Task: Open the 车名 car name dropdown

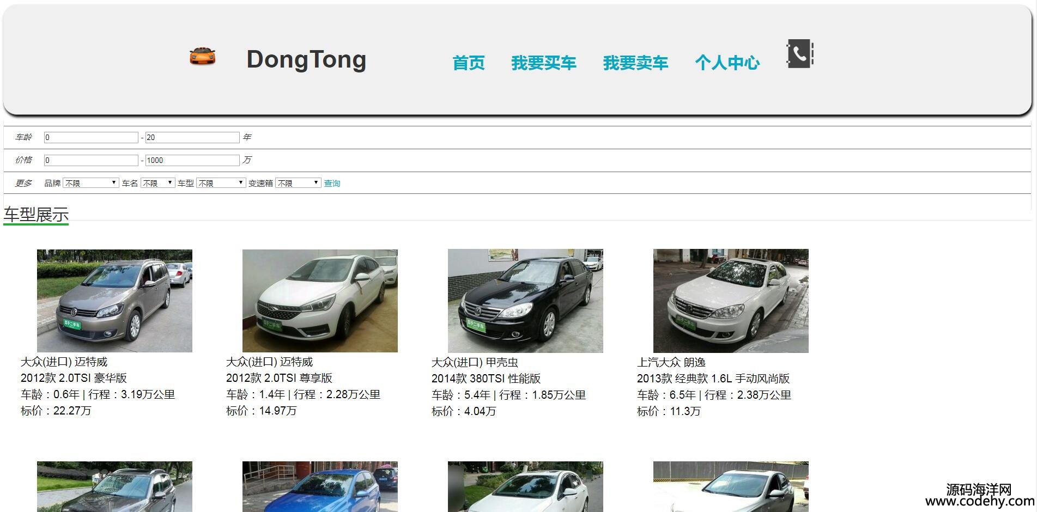Action: pos(157,183)
